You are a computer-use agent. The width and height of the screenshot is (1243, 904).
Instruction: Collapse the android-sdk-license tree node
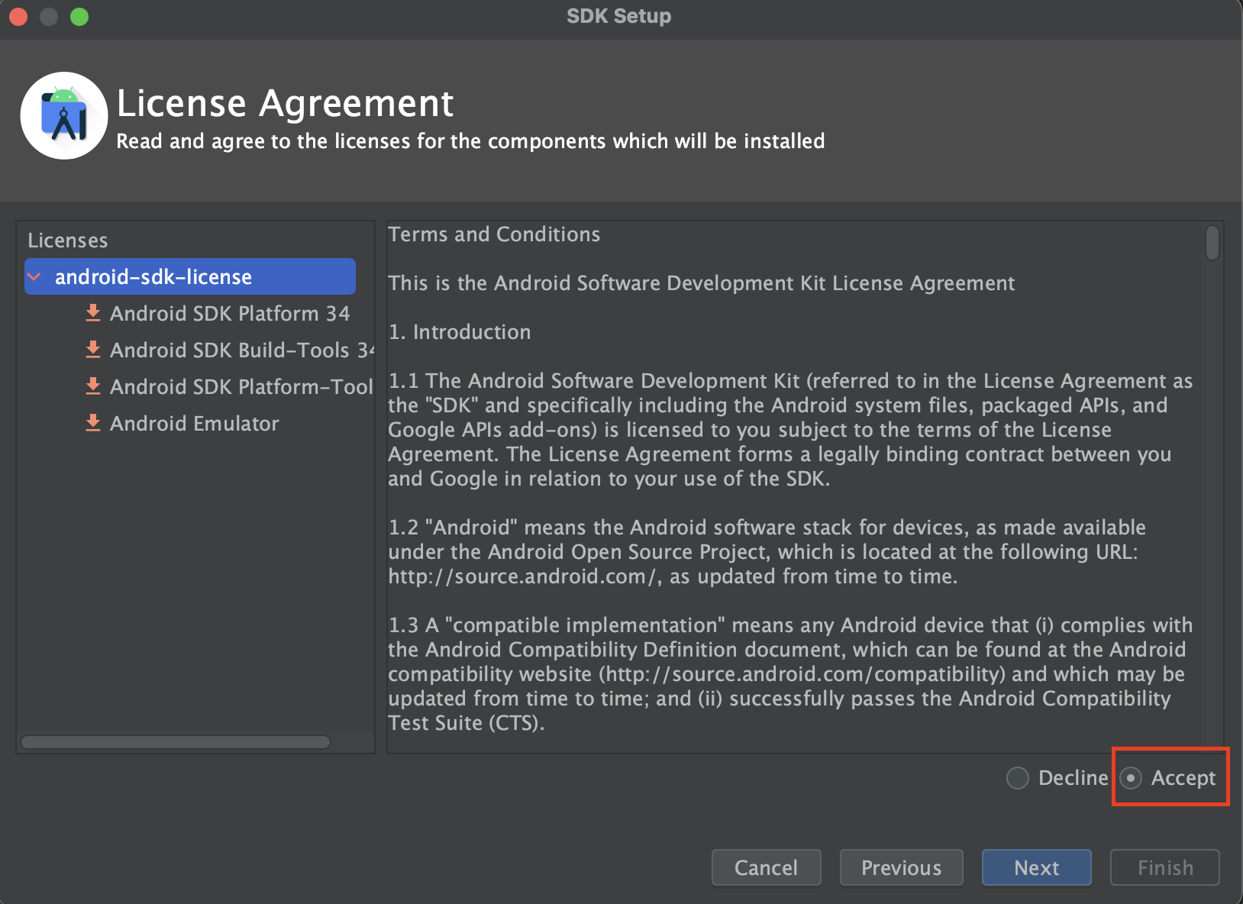tap(34, 276)
